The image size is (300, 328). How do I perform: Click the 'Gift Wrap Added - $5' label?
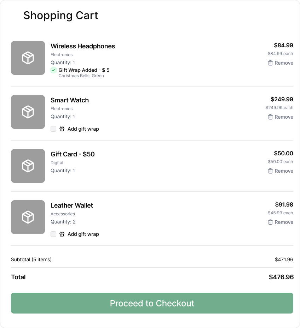(x=84, y=70)
